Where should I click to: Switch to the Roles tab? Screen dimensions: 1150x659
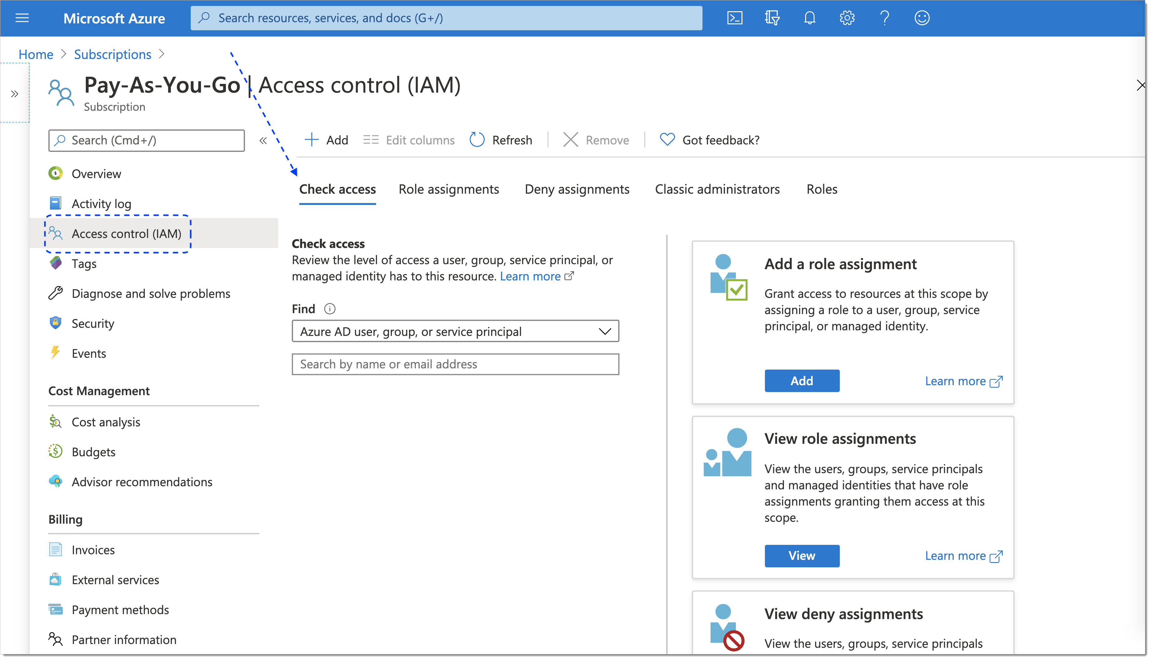pos(822,189)
